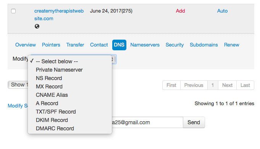Open the createmytherapistwebsite.com domain link
Image resolution: width=260 pixels, height=149 pixels.
click(x=59, y=15)
